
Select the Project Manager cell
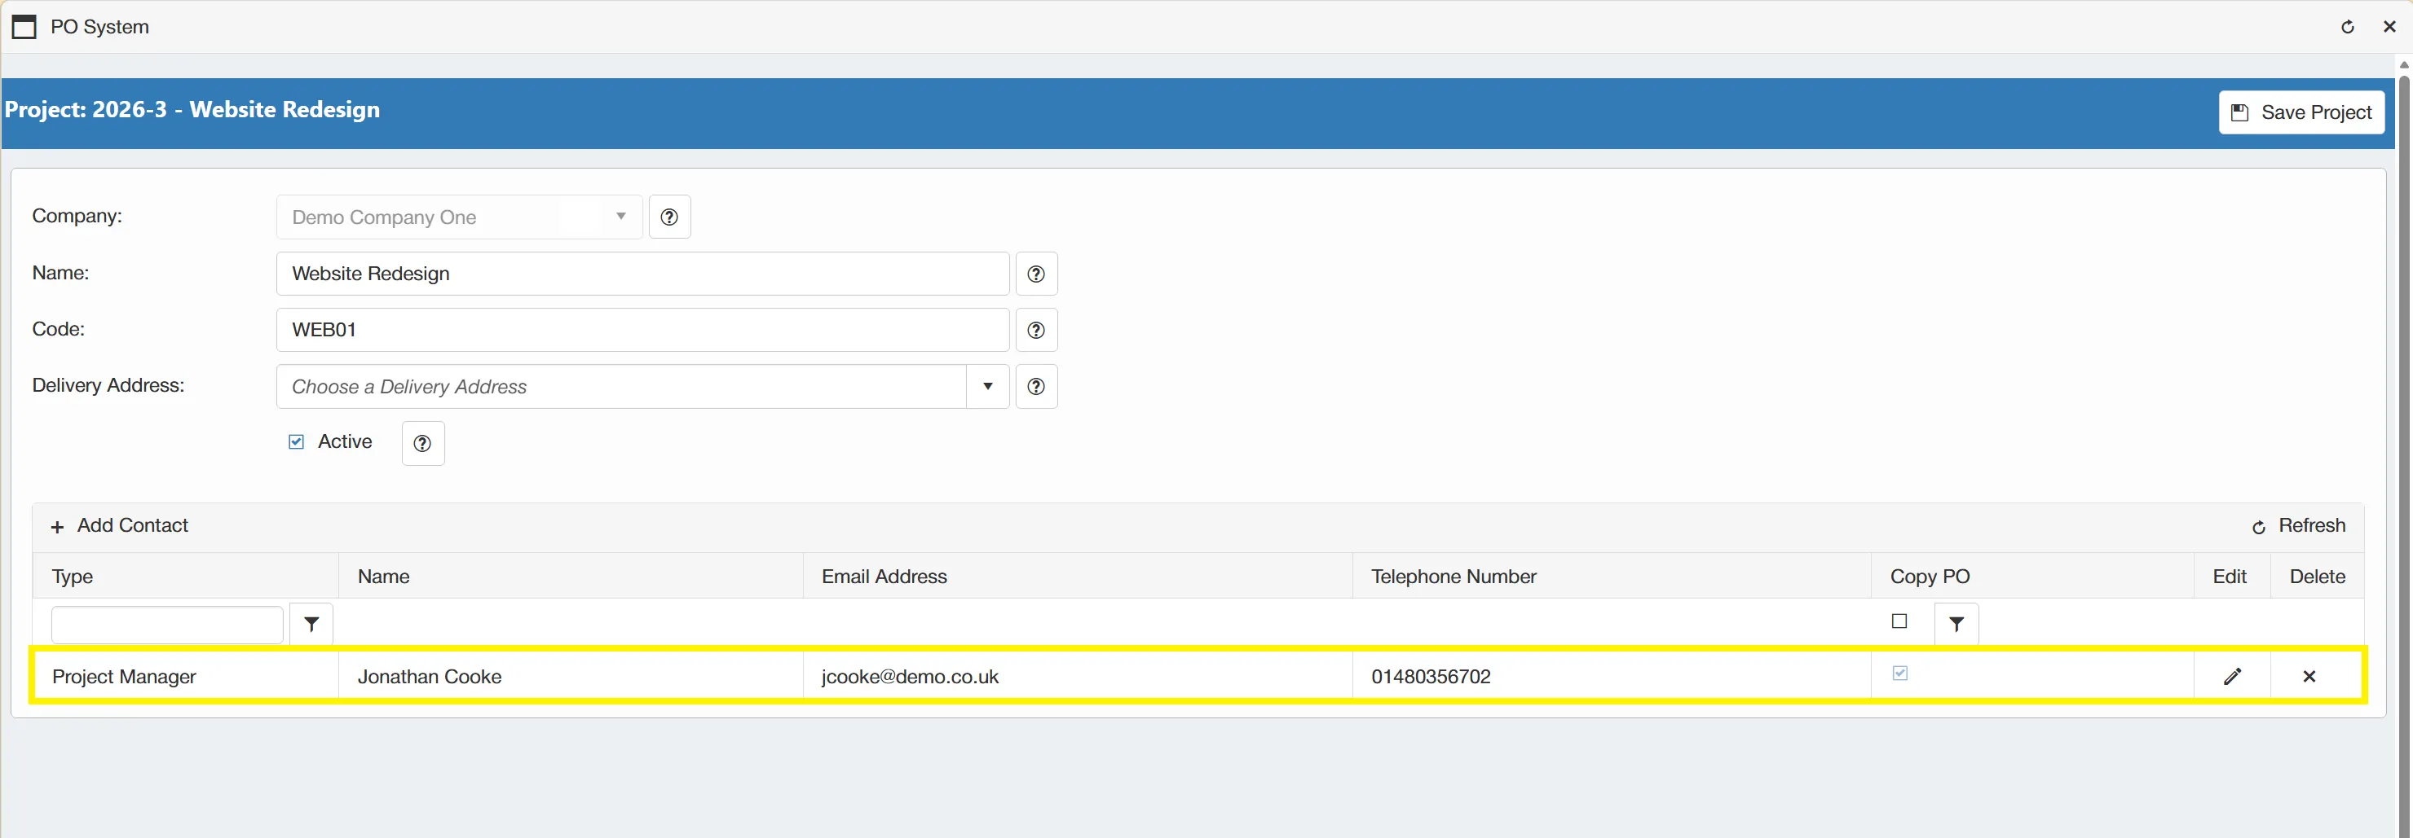point(186,676)
